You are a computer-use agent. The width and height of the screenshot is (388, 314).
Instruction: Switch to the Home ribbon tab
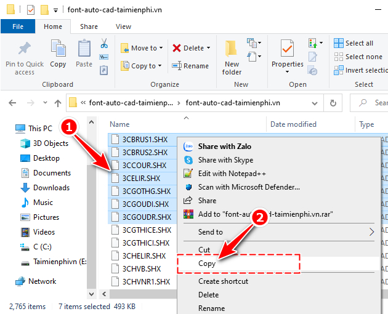[x=53, y=26]
